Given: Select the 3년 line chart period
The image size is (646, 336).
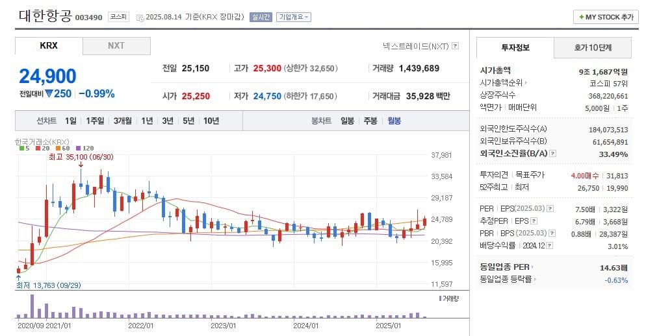Looking at the screenshot, I should (x=167, y=121).
